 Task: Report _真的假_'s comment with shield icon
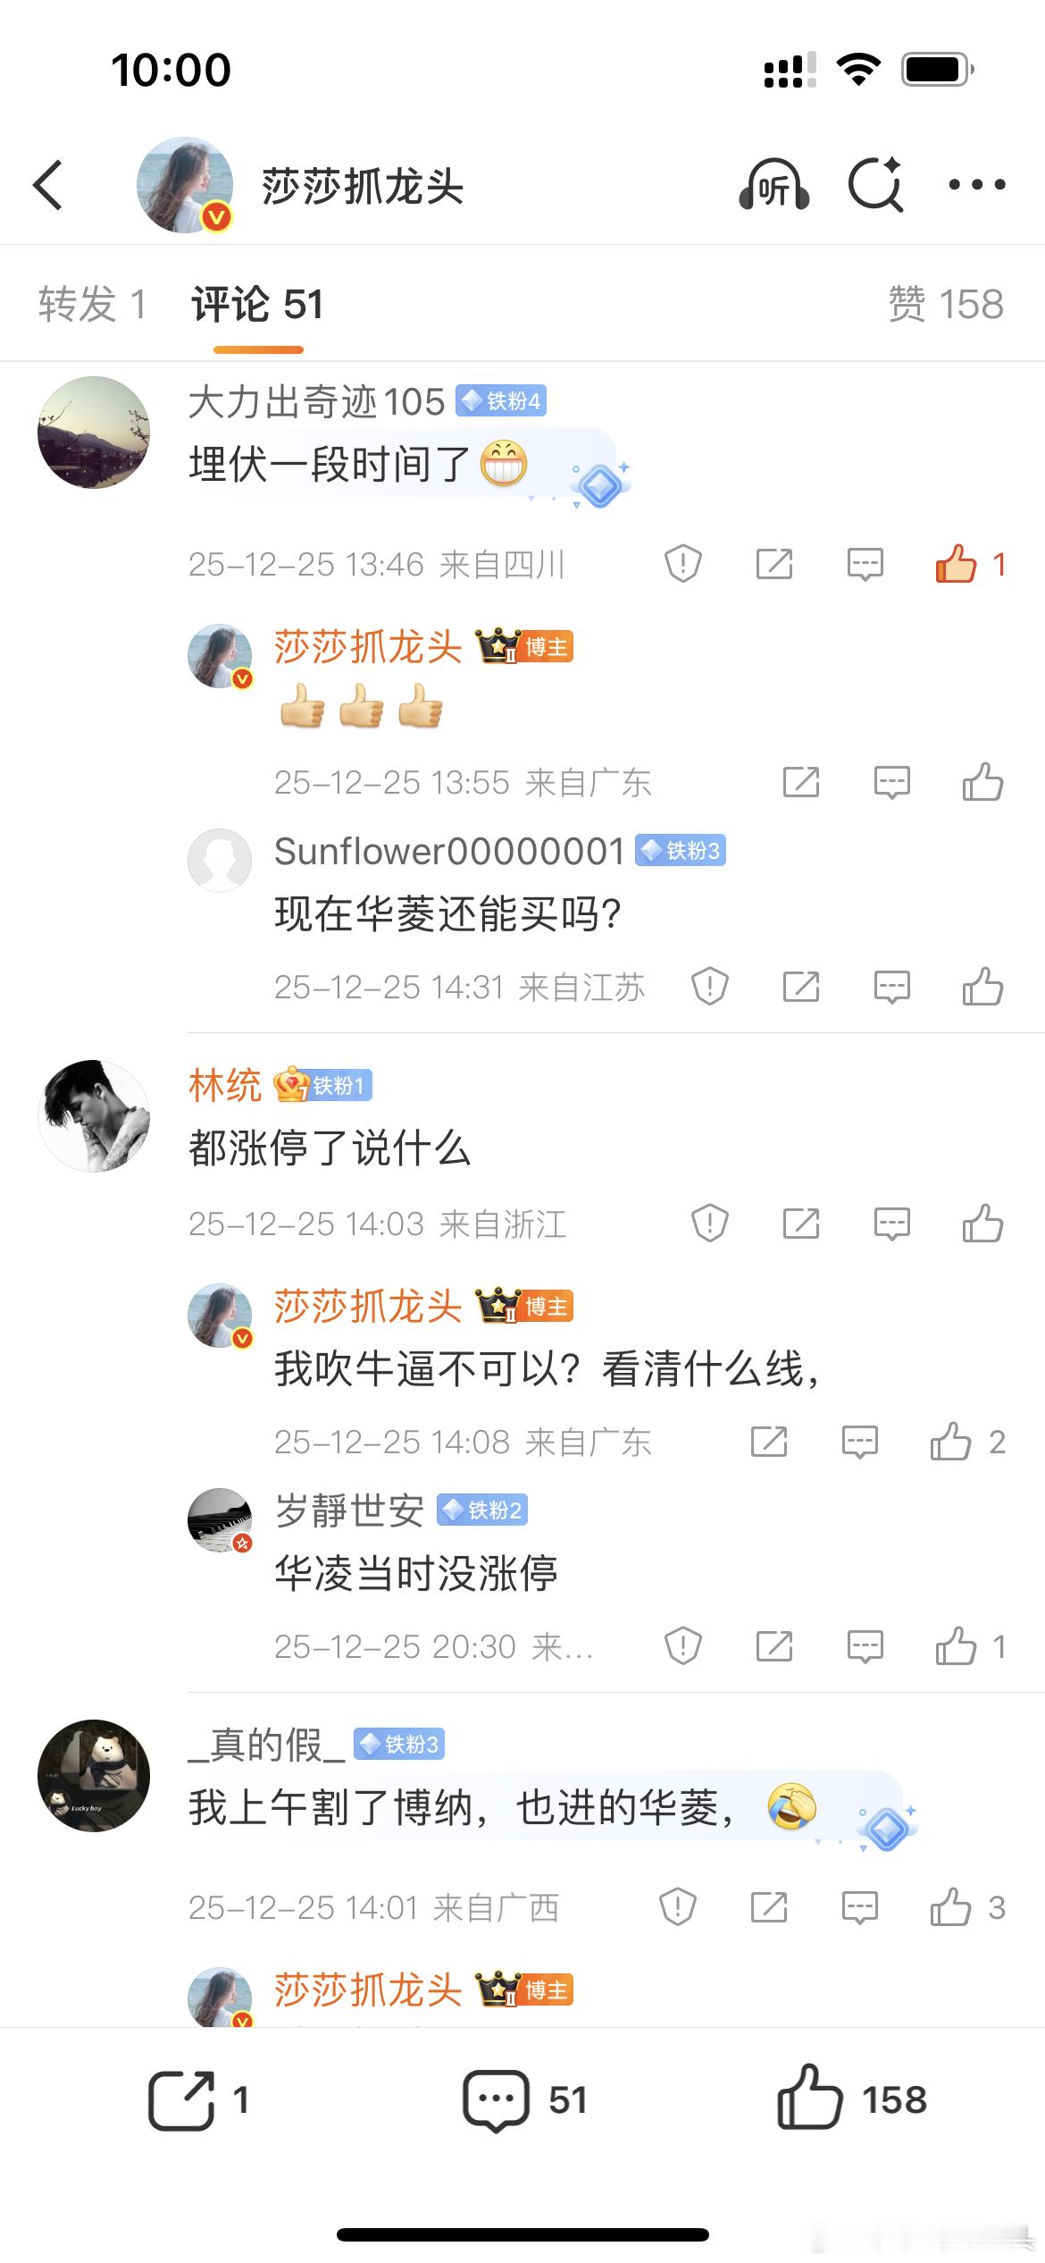pos(678,1907)
